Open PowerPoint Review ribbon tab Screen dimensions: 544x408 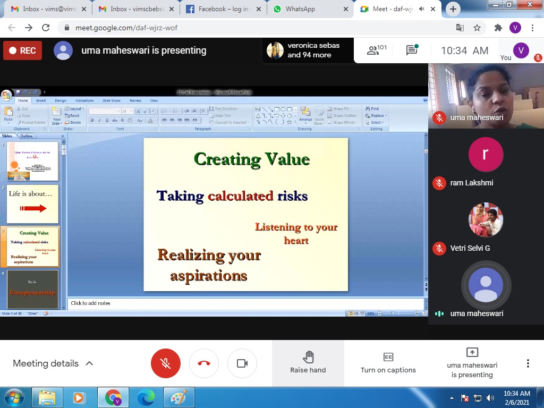point(135,100)
